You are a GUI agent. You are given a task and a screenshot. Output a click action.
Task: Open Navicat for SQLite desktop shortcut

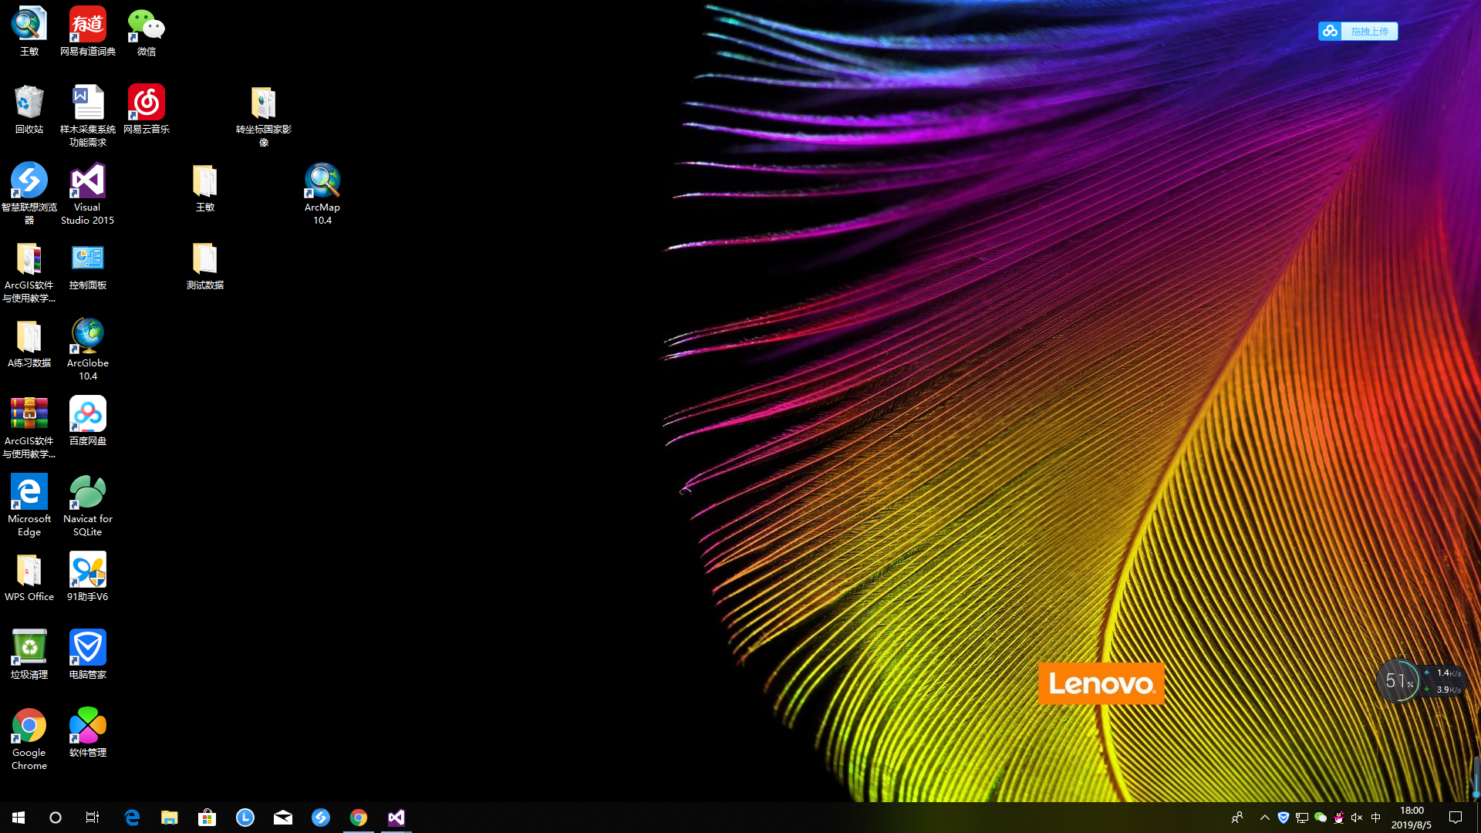pyautogui.click(x=87, y=494)
